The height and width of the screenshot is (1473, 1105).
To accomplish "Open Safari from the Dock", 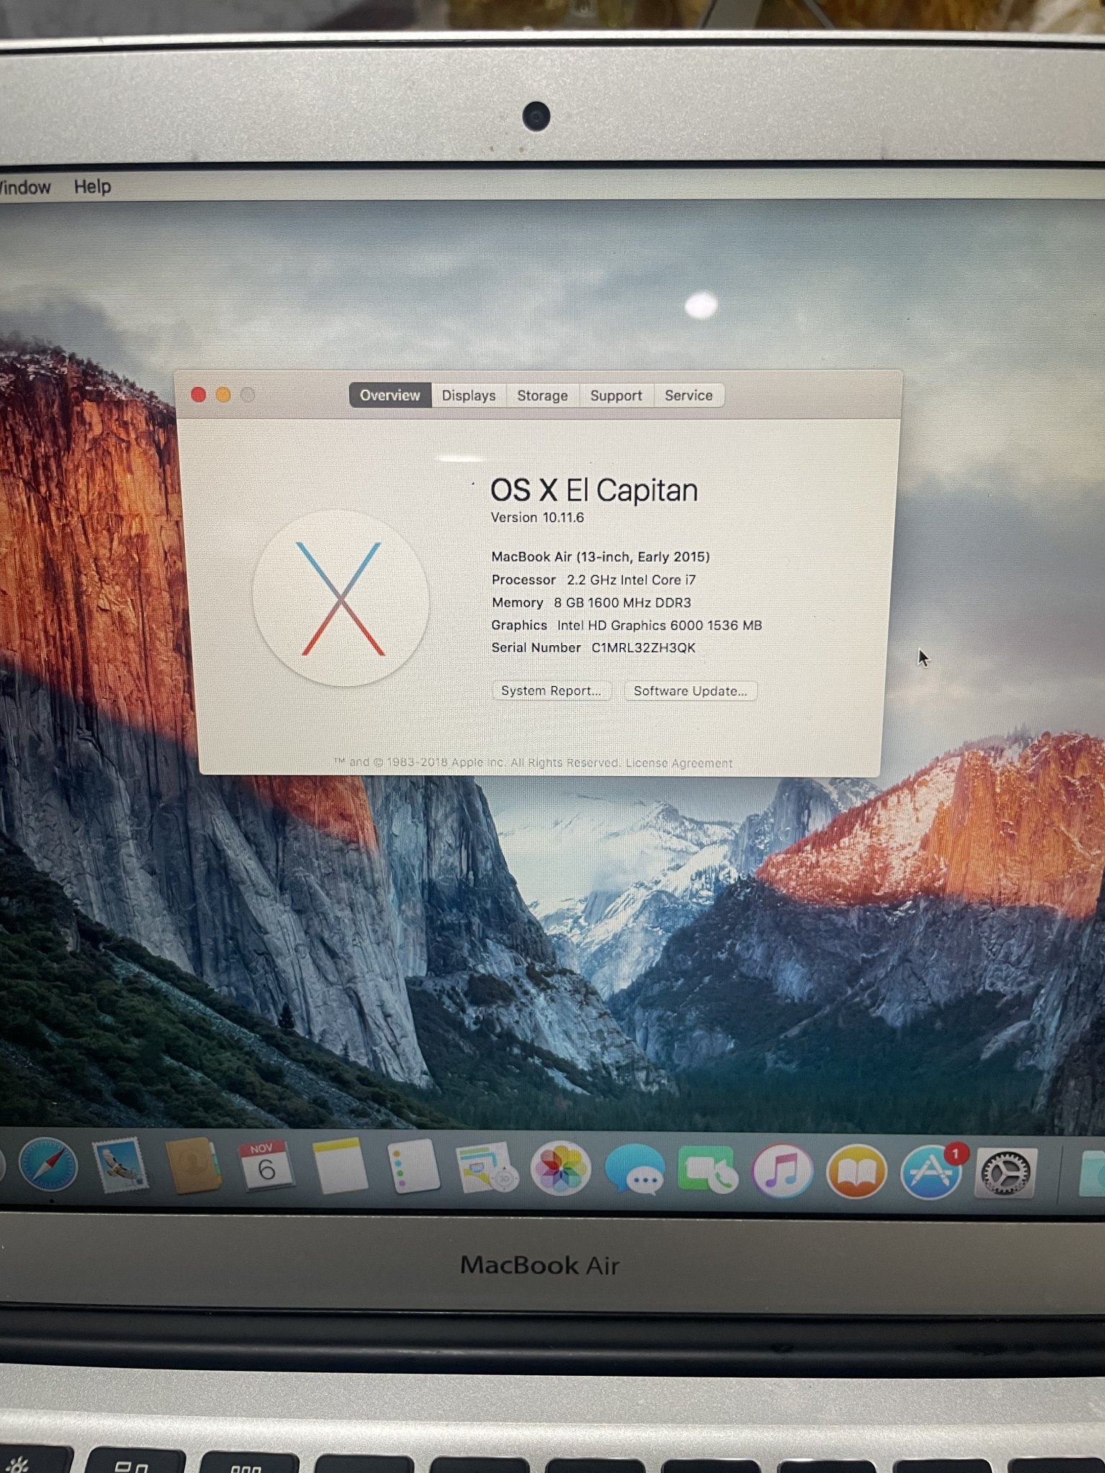I will click(47, 1165).
